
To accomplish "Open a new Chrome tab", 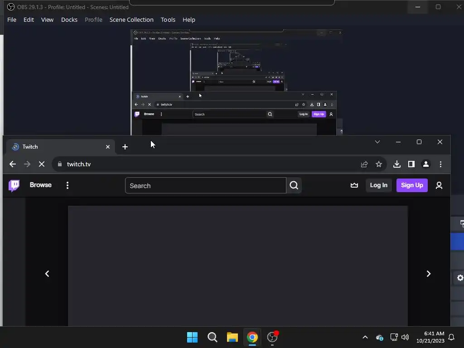I will [125, 147].
